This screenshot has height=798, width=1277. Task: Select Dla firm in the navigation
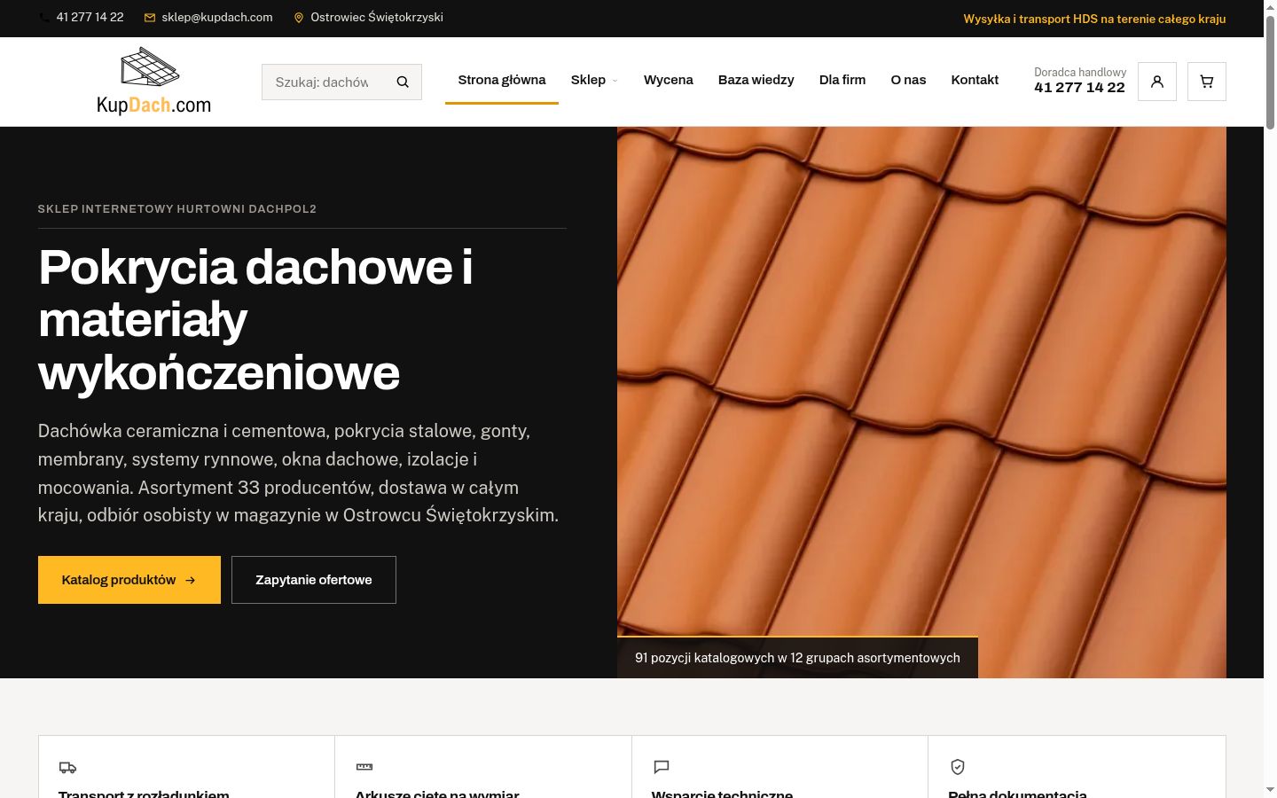coord(842,80)
